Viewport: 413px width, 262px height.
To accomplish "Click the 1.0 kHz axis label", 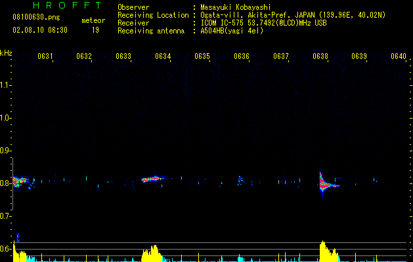I will (5, 118).
